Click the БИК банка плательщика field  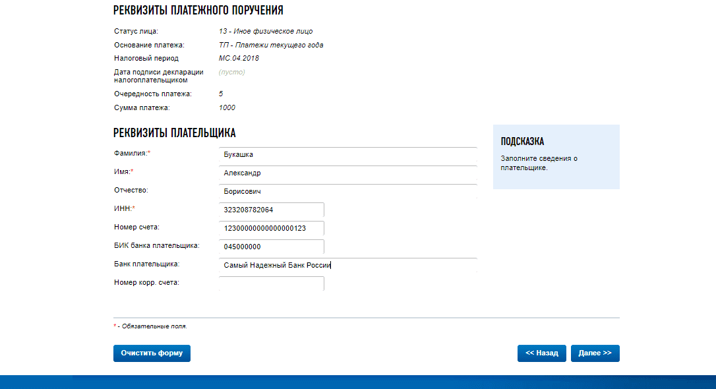[271, 247]
